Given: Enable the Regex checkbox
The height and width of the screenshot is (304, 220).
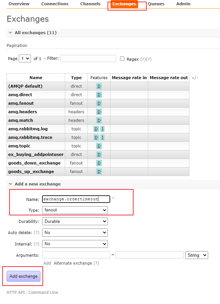Looking at the screenshot, I should (122, 58).
